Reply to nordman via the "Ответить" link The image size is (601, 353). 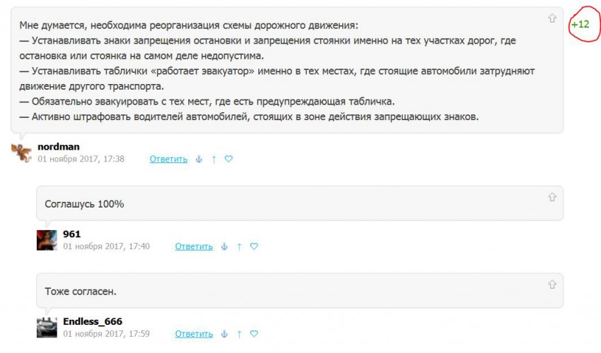click(x=168, y=160)
